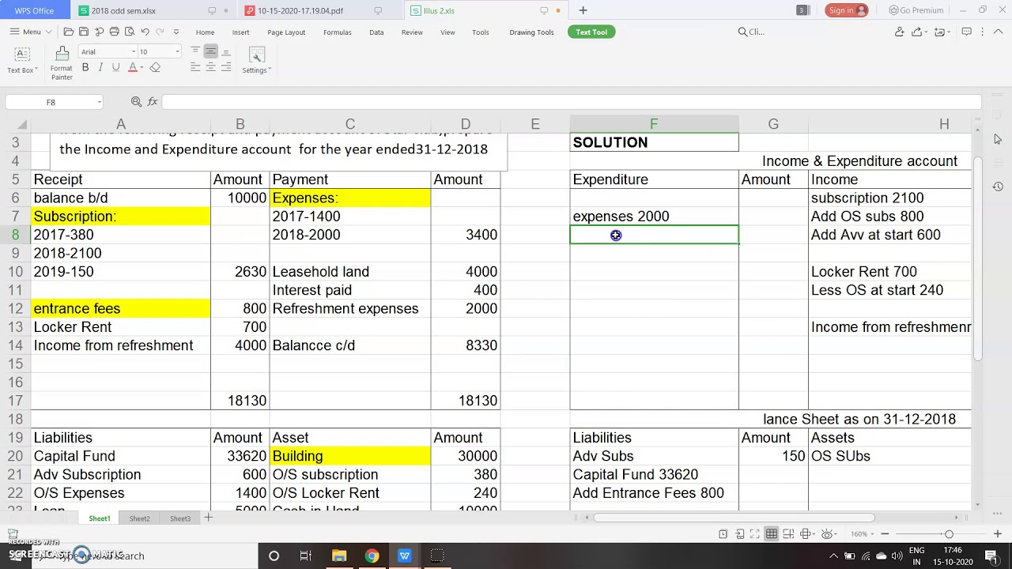Open the comments speech-bubble icon in ribbon

966,32
